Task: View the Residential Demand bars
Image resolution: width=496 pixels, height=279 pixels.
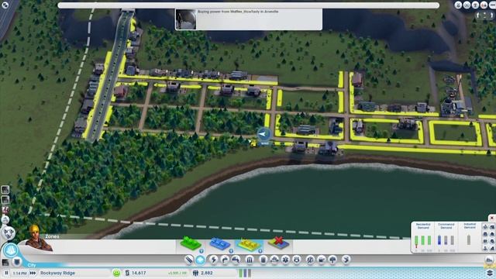Action: [423, 240]
